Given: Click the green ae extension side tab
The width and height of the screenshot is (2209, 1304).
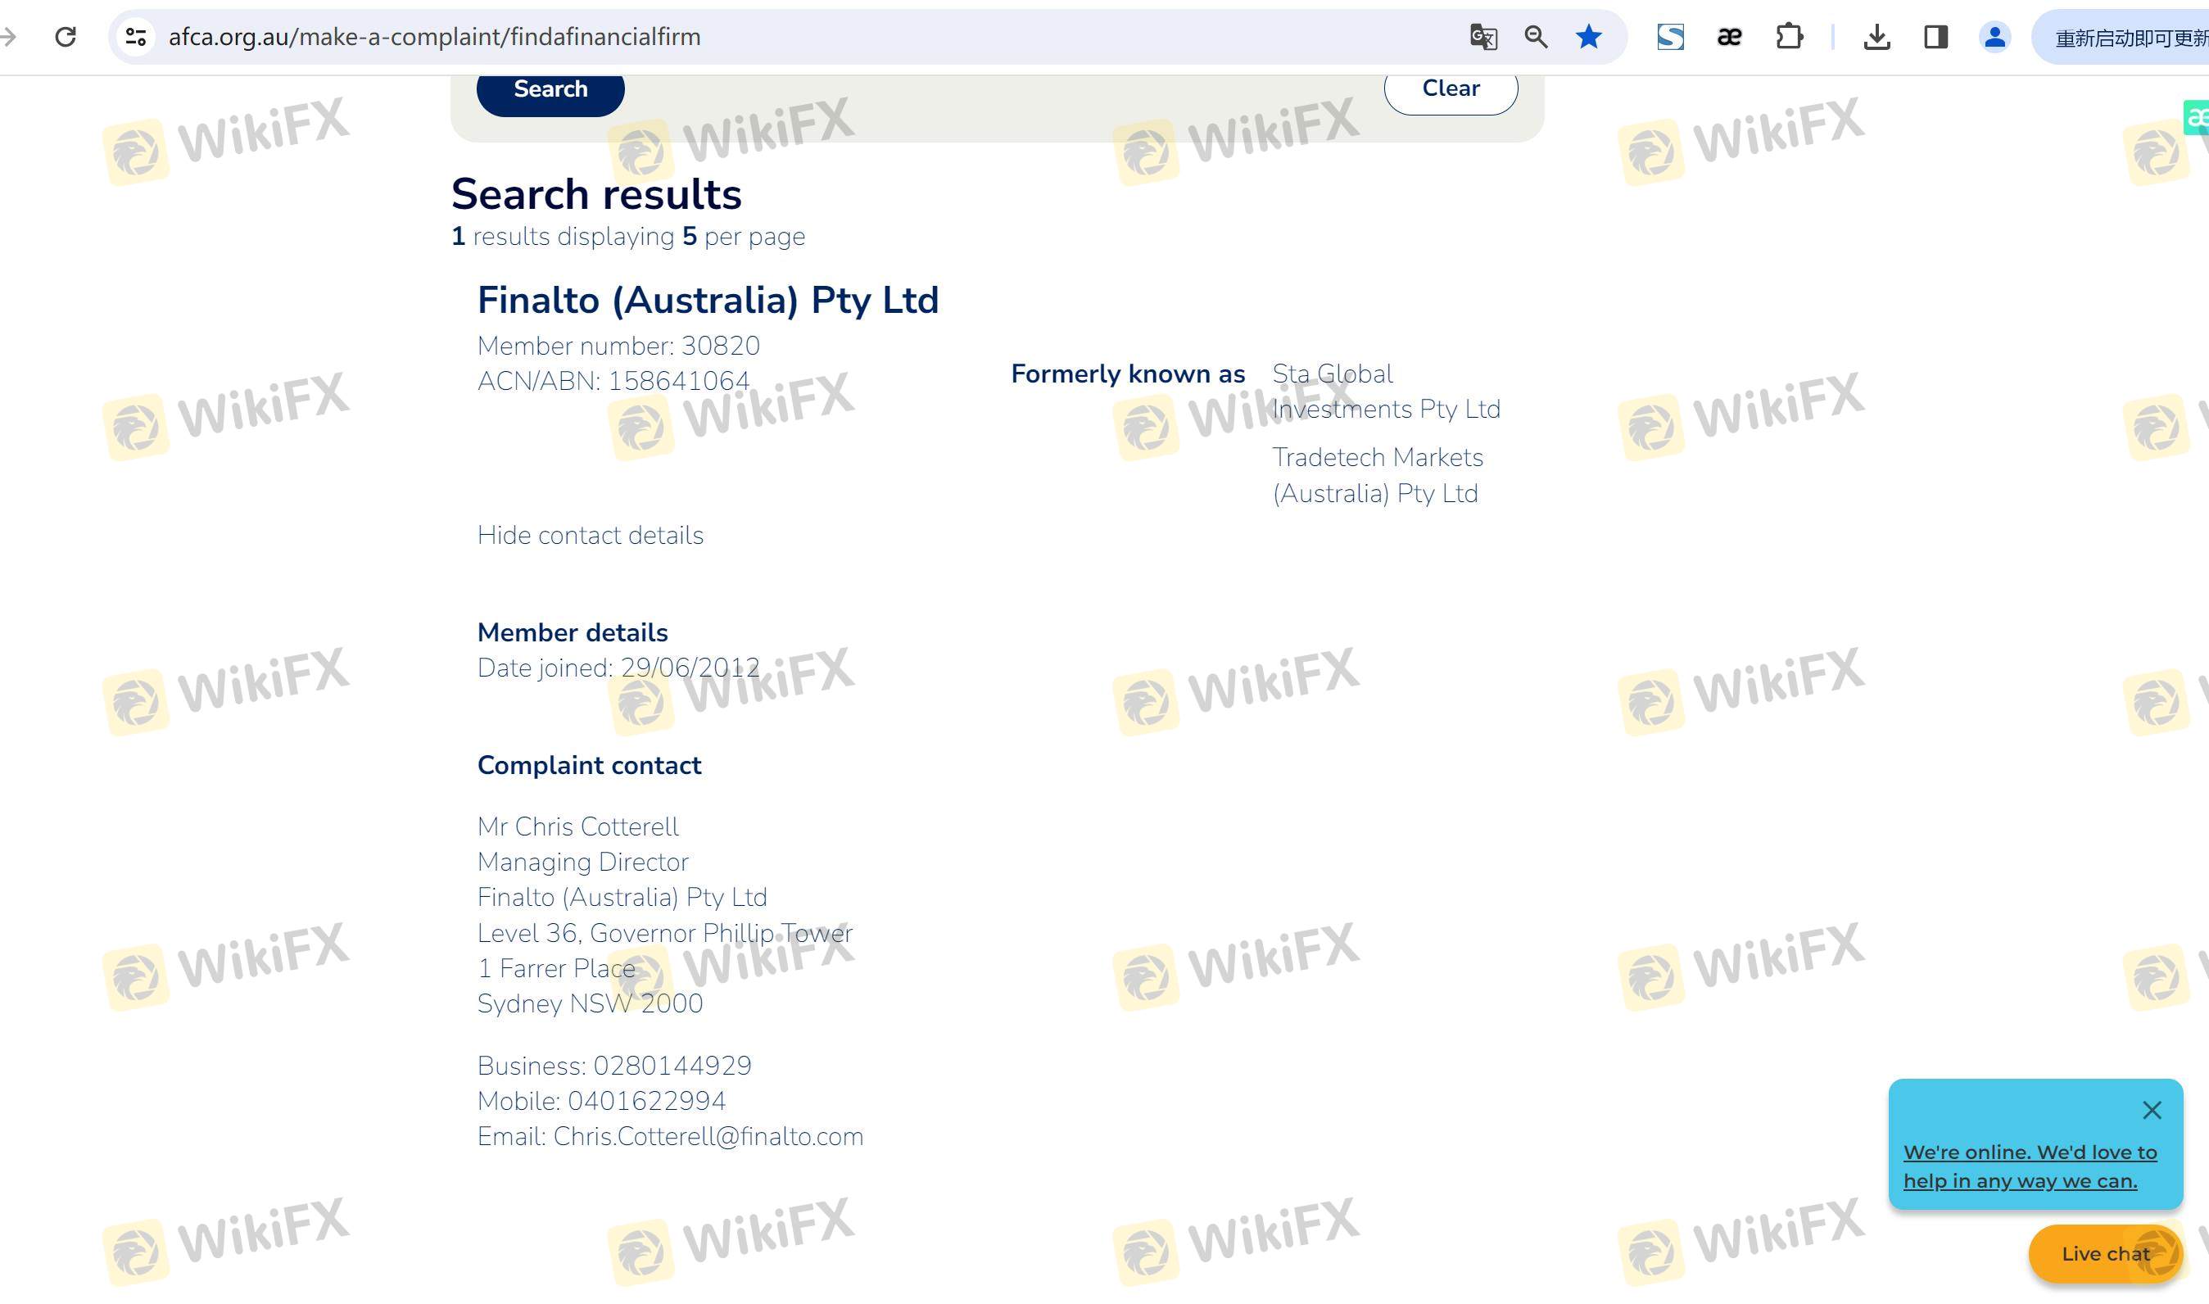Looking at the screenshot, I should click(2197, 117).
